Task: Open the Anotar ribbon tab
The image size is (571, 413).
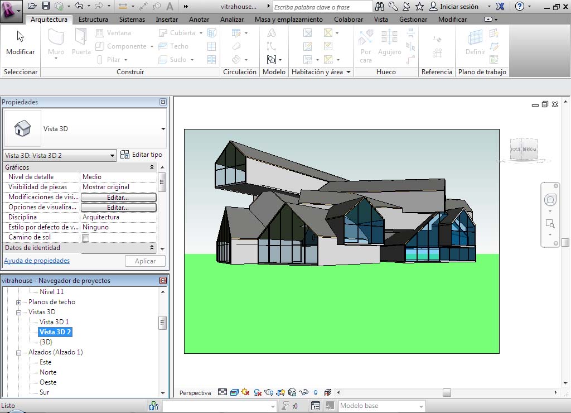Action: pyautogui.click(x=199, y=20)
